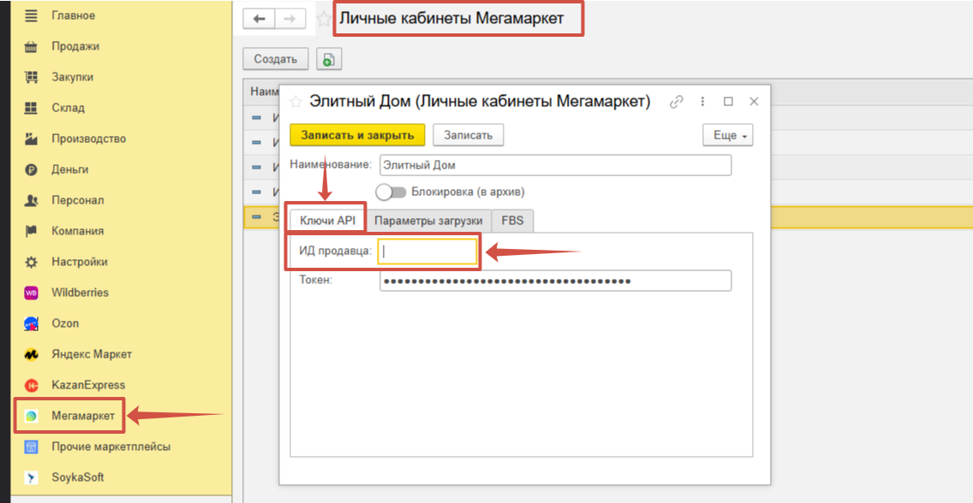Click the Наименование input field

(555, 165)
